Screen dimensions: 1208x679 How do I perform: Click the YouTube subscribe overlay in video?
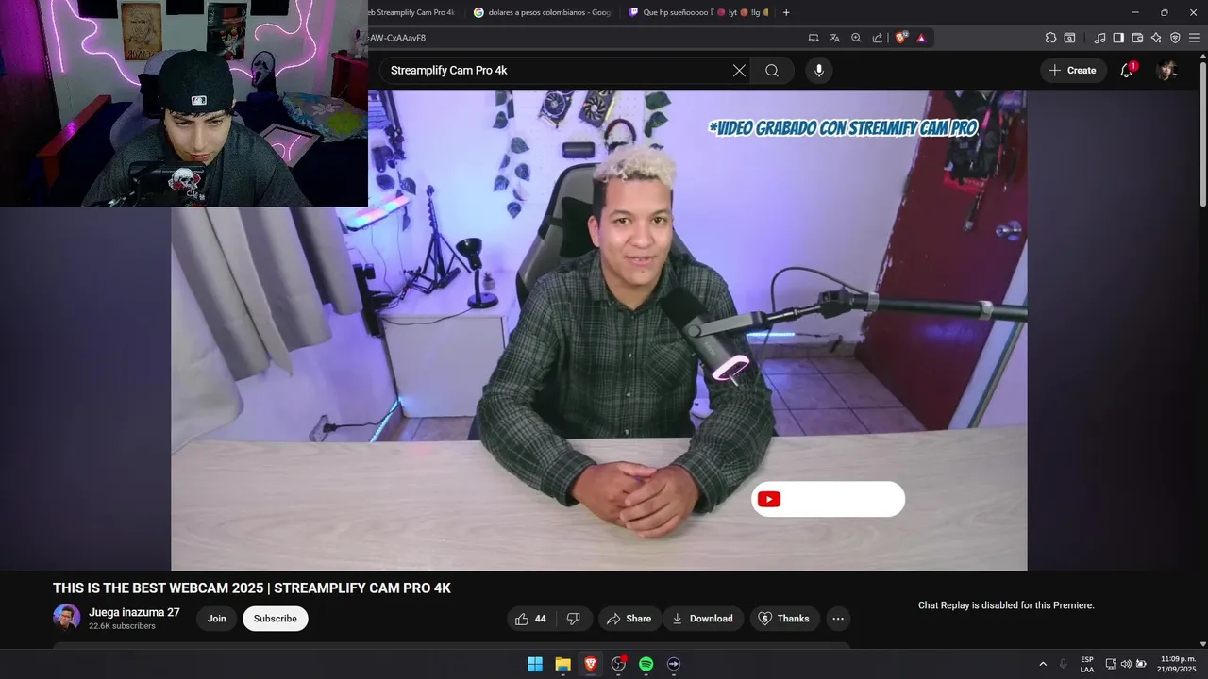(x=828, y=499)
